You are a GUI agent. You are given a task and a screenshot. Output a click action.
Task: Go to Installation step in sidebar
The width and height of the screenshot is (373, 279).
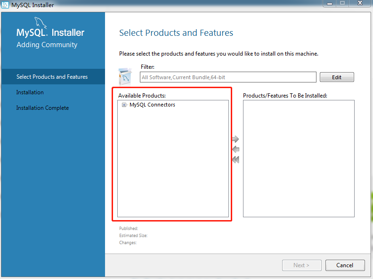pos(30,92)
